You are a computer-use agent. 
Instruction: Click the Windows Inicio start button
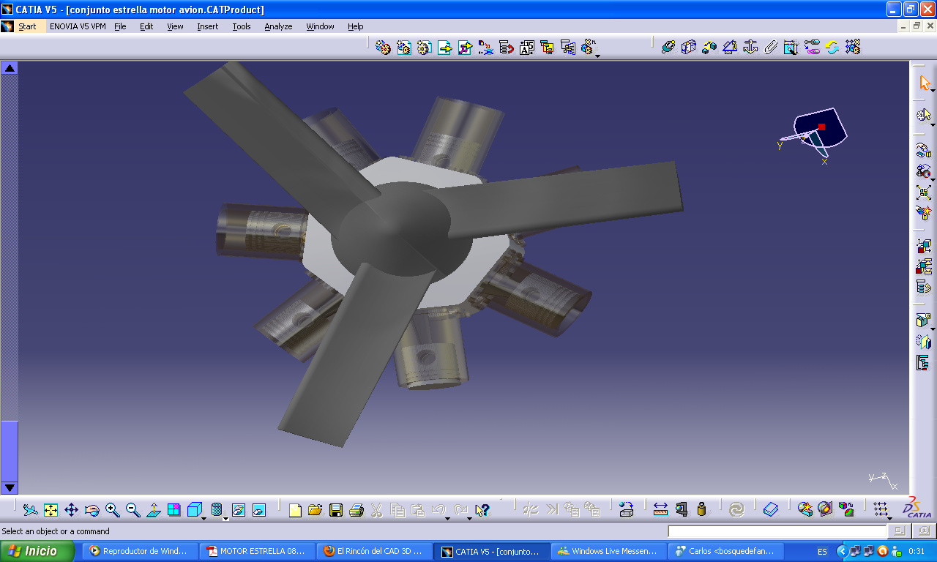(x=38, y=552)
